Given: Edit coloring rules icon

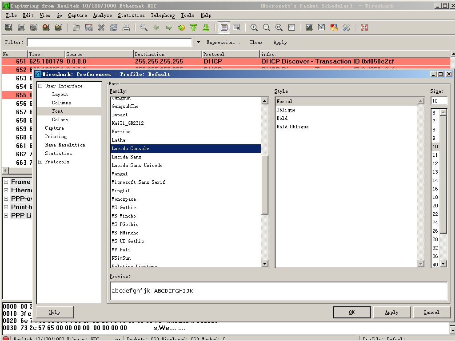Looking at the screenshot, I should tap(334, 28).
